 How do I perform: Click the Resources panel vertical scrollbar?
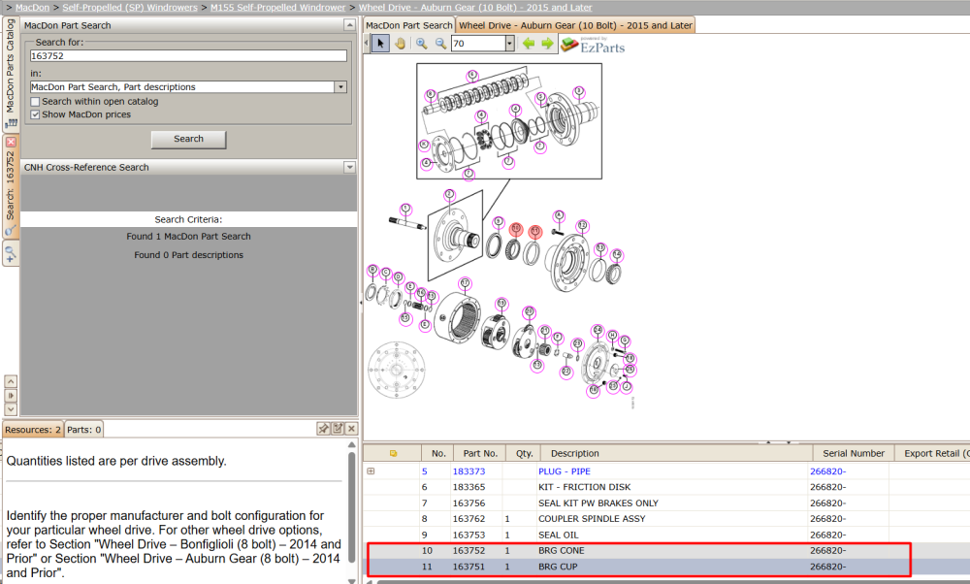[x=351, y=507]
